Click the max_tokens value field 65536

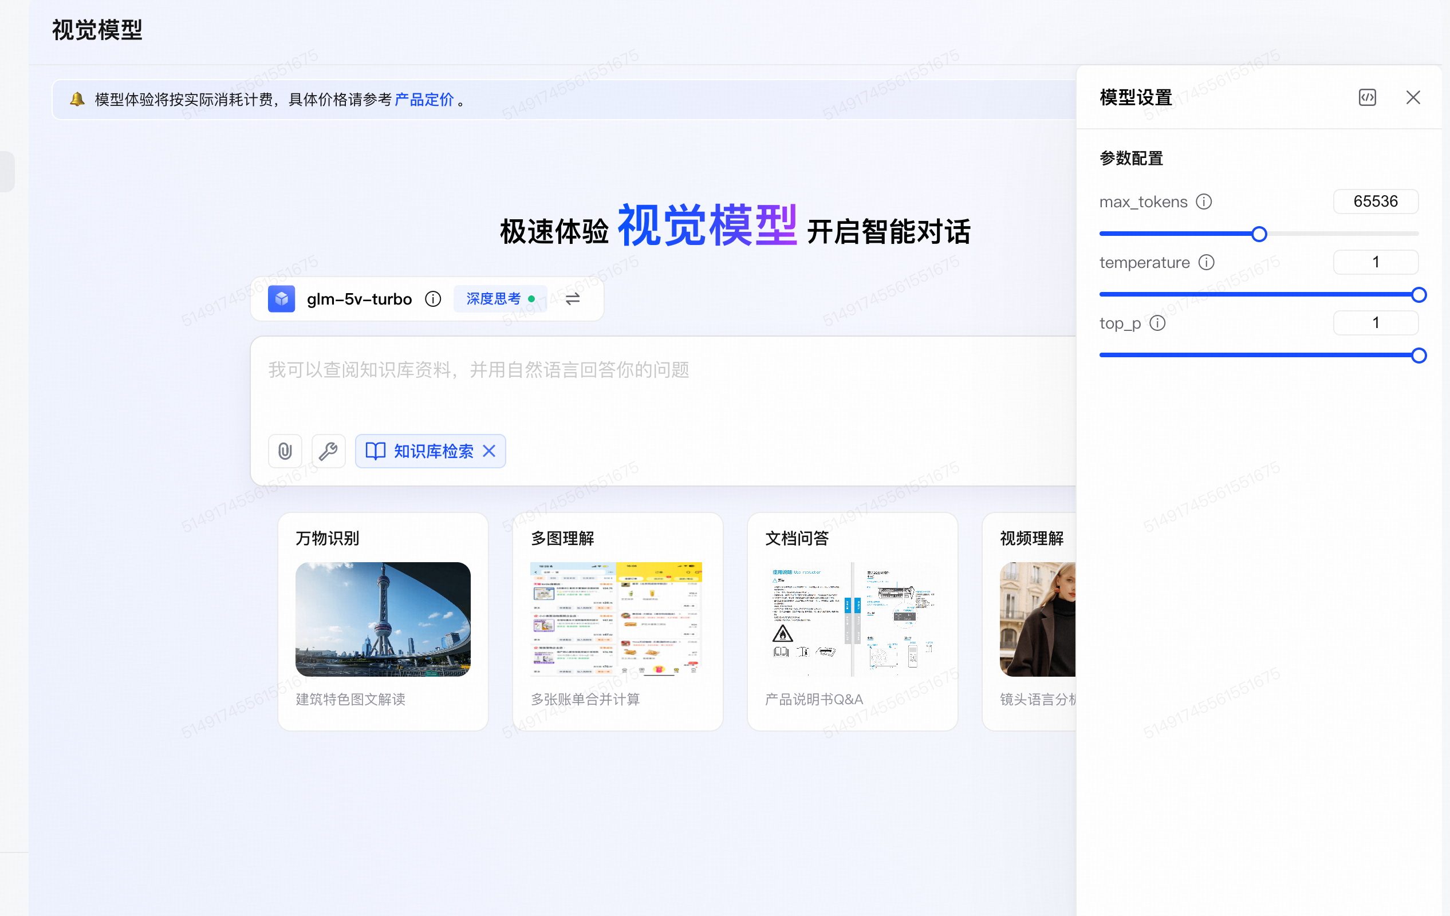[1376, 202]
